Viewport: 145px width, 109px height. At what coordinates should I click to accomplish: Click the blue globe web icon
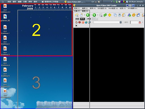(86, 22)
